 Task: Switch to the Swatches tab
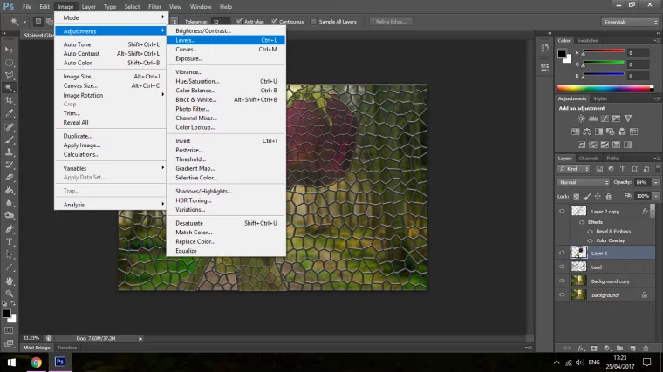point(588,41)
